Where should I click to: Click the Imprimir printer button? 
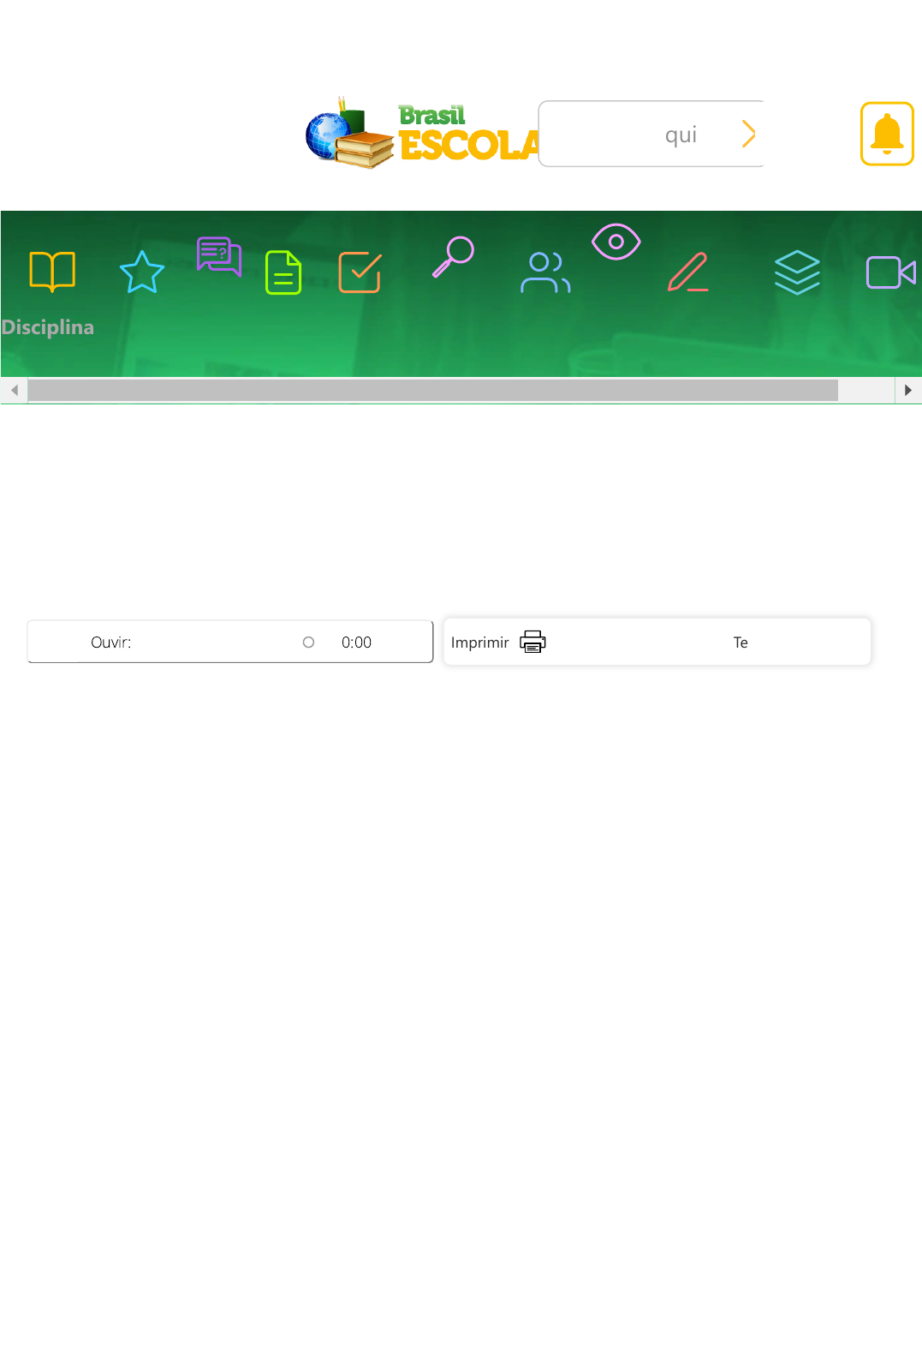coord(498,643)
